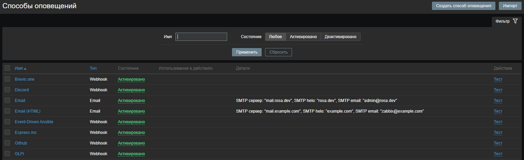Viewport: 524px width, 160px height.
Task: Toggle the Фильтр funnel icon
Action: tap(515, 21)
